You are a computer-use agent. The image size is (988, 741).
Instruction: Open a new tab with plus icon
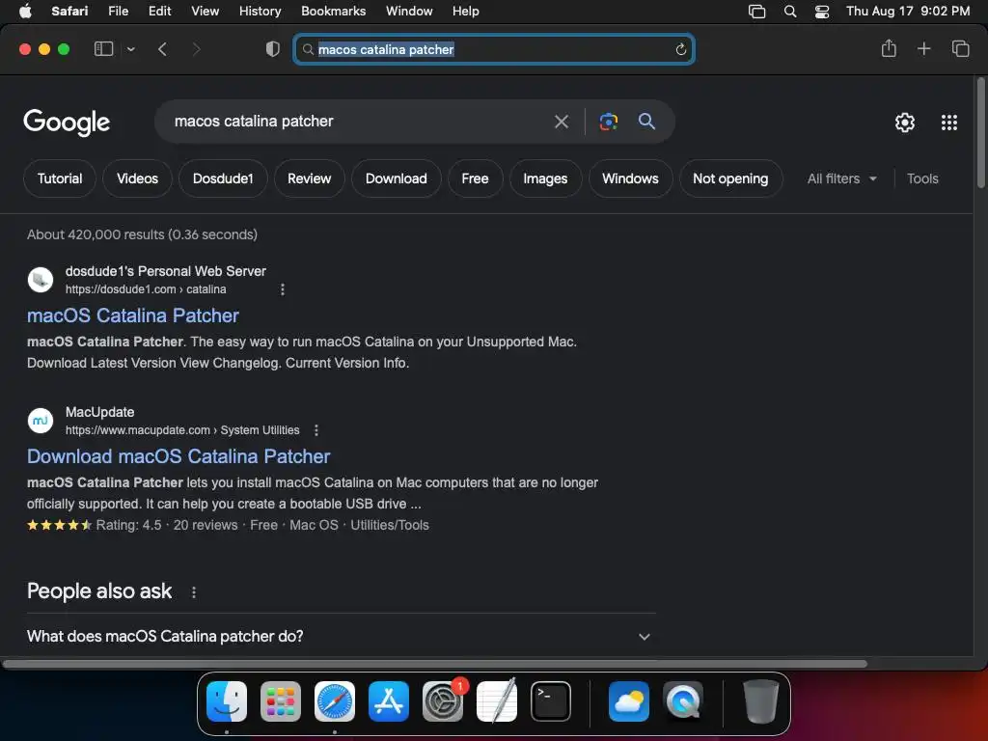pyautogui.click(x=923, y=48)
